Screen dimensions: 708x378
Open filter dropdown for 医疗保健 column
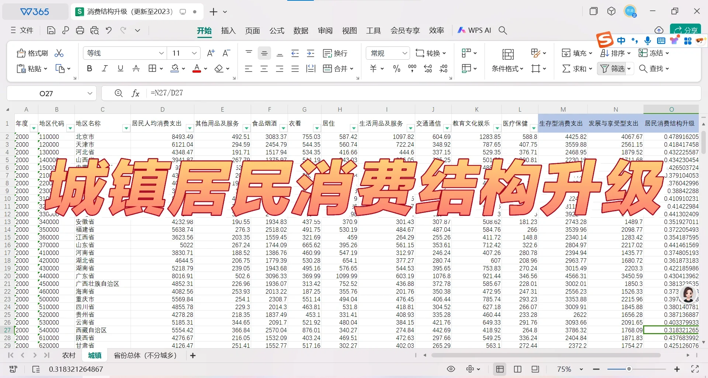tap(534, 128)
